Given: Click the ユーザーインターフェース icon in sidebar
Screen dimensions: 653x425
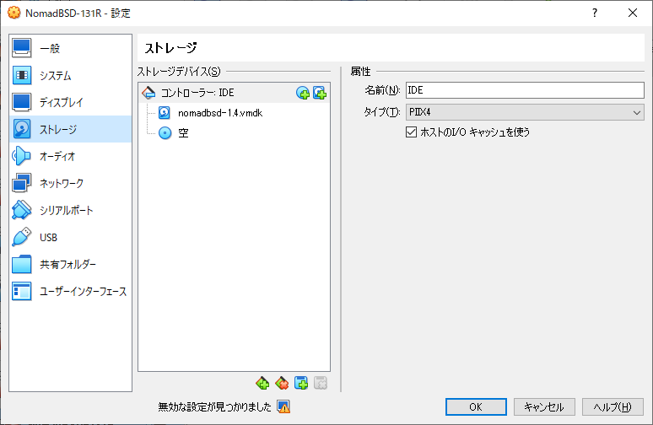Looking at the screenshot, I should (21, 292).
